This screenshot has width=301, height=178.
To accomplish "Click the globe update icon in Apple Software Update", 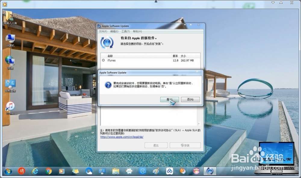I will (x=107, y=42).
